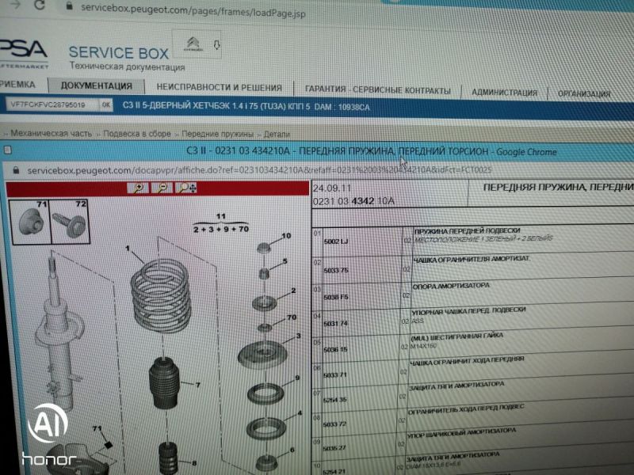Open ГАРАНТИЯ - СЕРВИСНЫЕ КОНТРАКТЫ tab

tap(377, 90)
